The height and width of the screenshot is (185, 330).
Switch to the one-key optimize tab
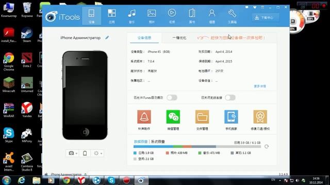coord(179,38)
